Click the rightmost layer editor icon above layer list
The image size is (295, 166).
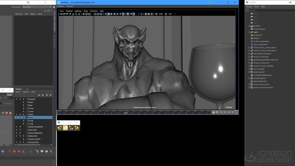click(x=50, y=95)
